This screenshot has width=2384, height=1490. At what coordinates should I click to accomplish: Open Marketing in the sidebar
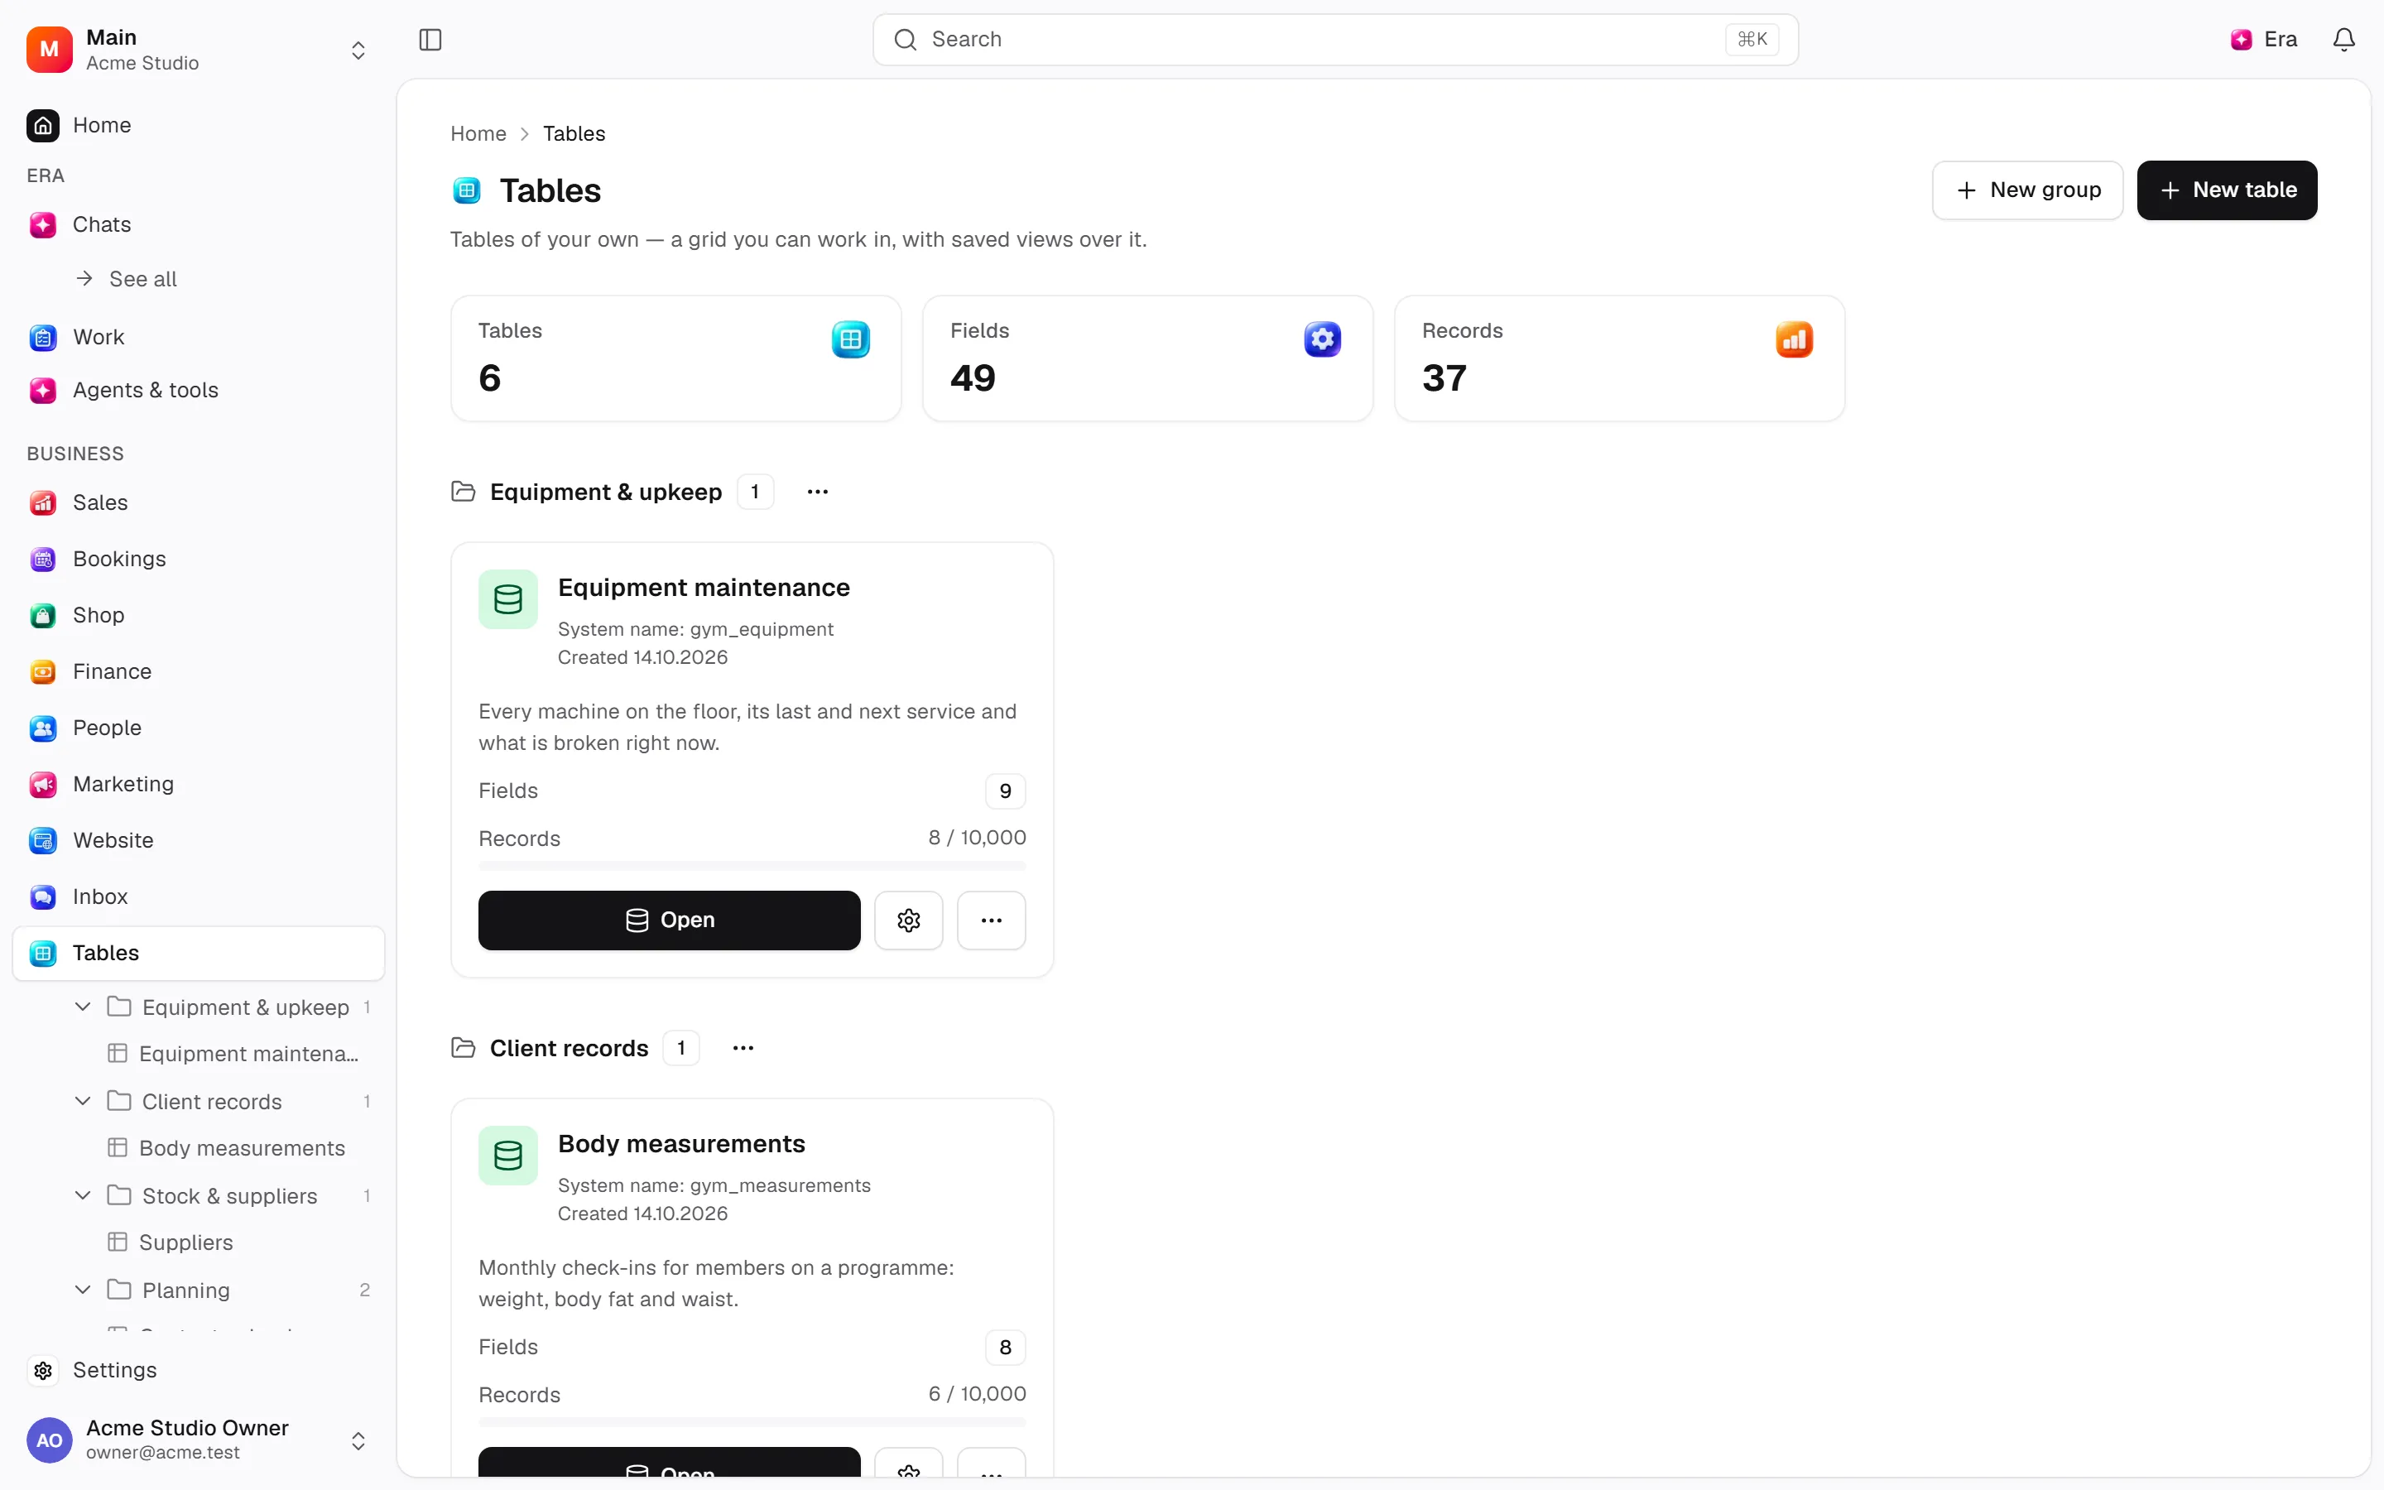pyautogui.click(x=198, y=783)
